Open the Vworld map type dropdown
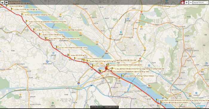The image size is (209, 109). [x=200, y=2]
